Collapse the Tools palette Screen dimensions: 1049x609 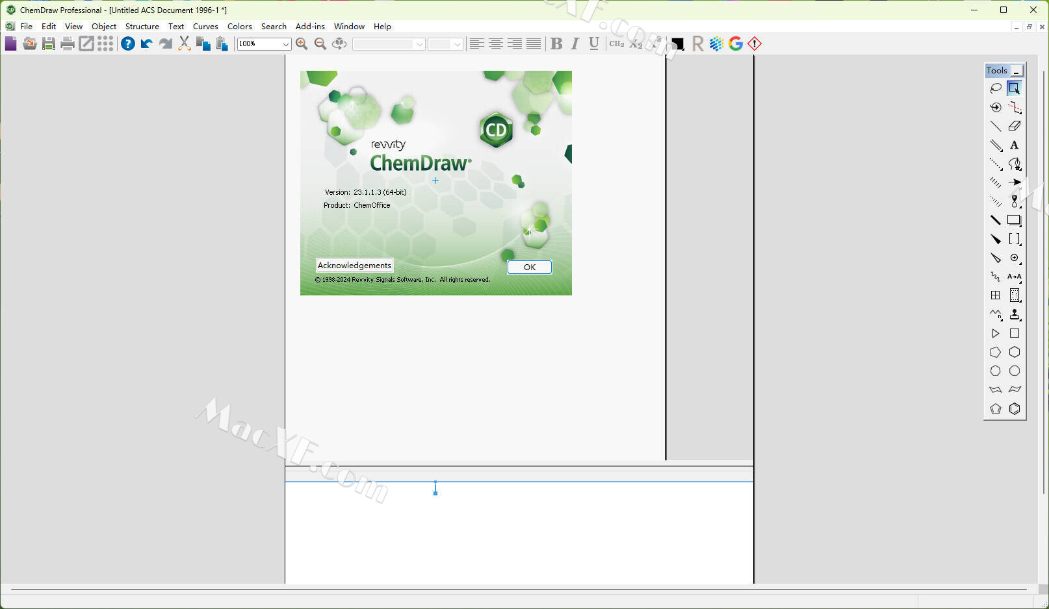click(1017, 71)
